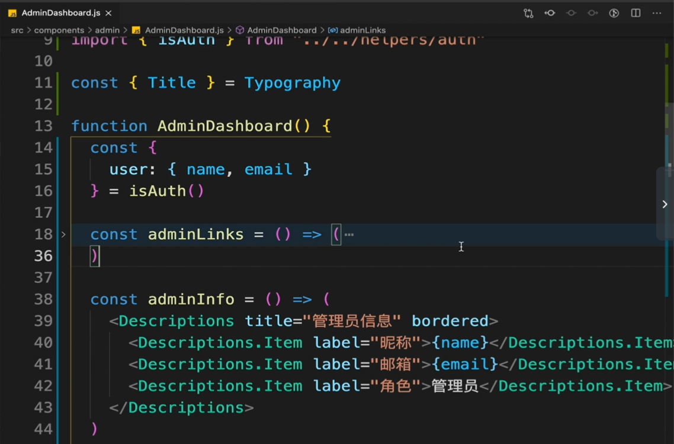
Task: Open the GitLens compare changes icon
Action: pos(528,14)
